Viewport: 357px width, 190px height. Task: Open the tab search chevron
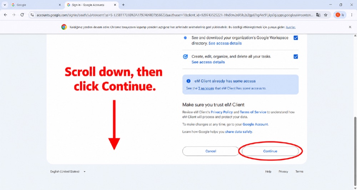(x=5, y=5)
